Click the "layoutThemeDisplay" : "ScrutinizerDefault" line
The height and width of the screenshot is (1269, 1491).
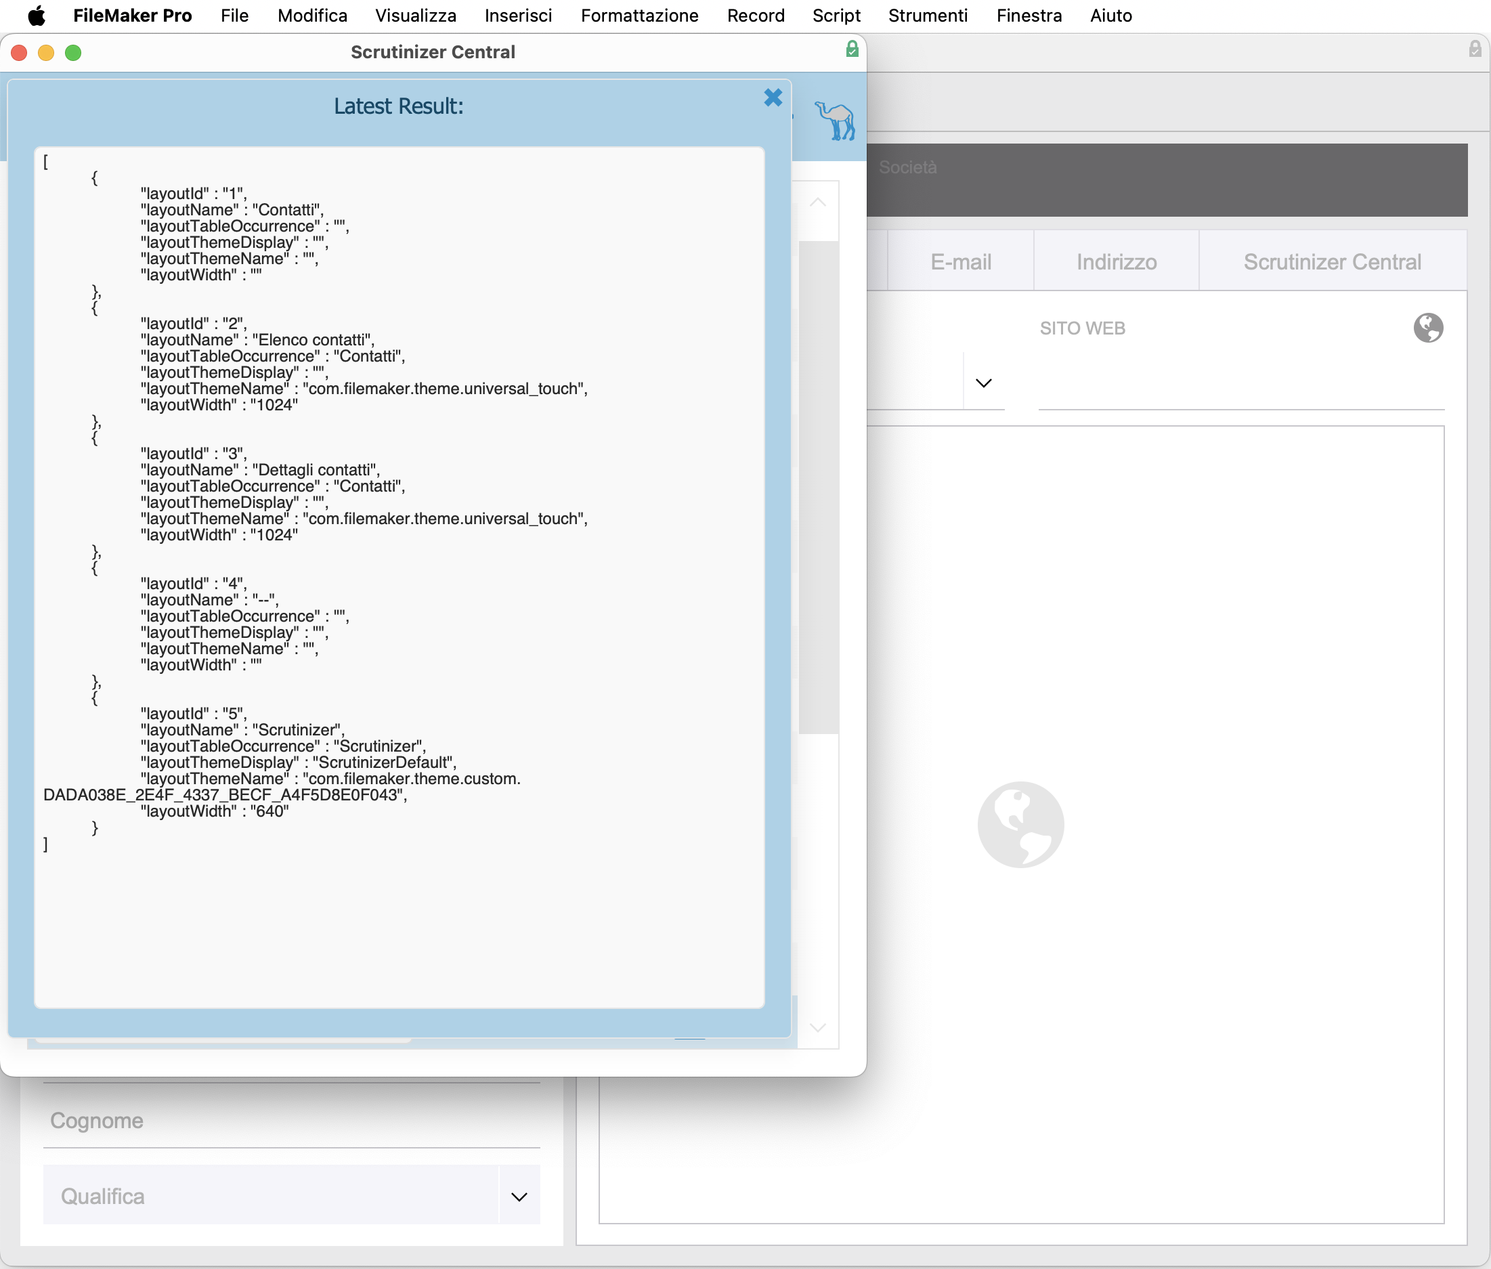299,762
